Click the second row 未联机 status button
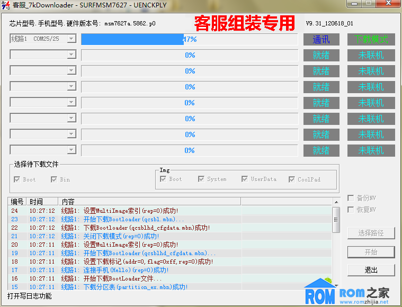402x307 pixels. [371, 56]
